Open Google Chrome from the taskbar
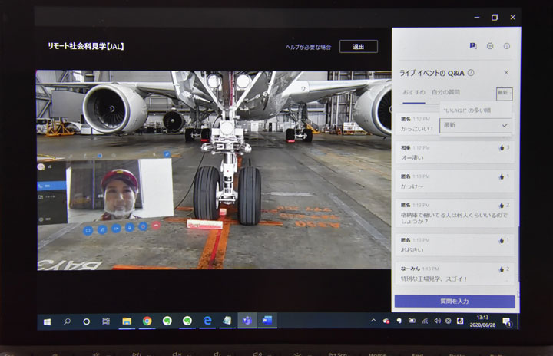Viewport: 553px width, 356px height. point(147,321)
